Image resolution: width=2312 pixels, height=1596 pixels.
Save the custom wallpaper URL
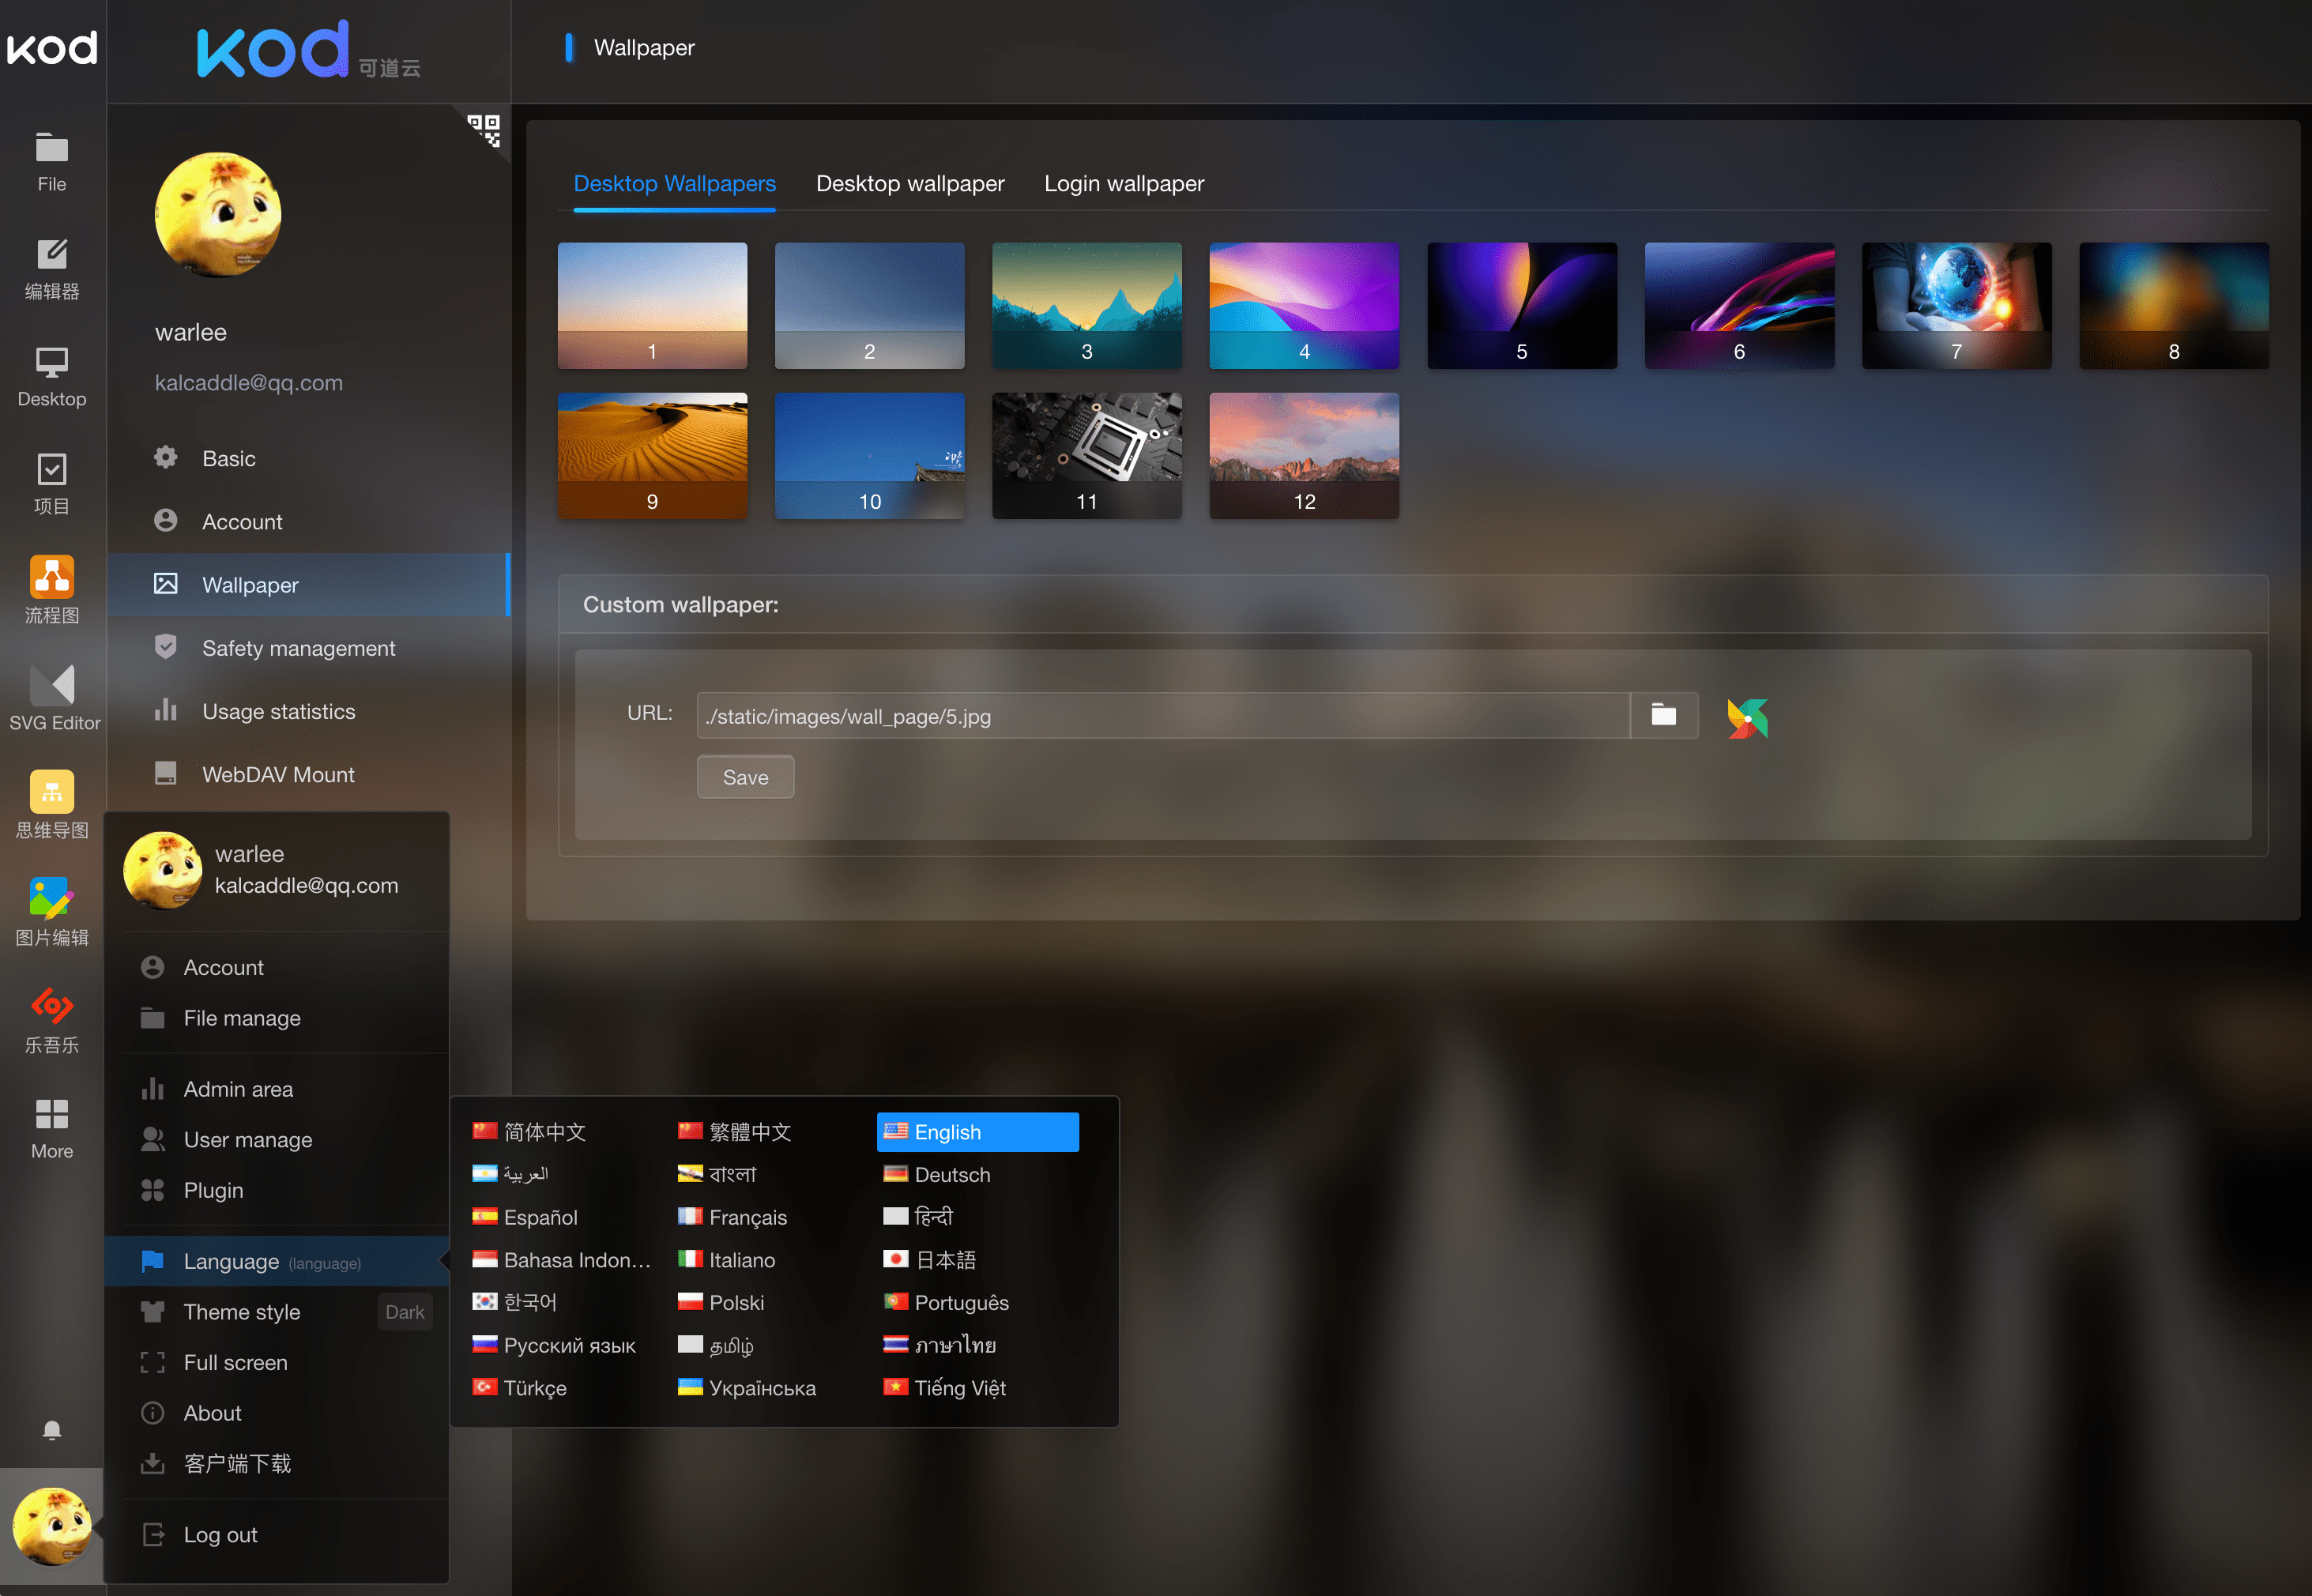point(744,776)
